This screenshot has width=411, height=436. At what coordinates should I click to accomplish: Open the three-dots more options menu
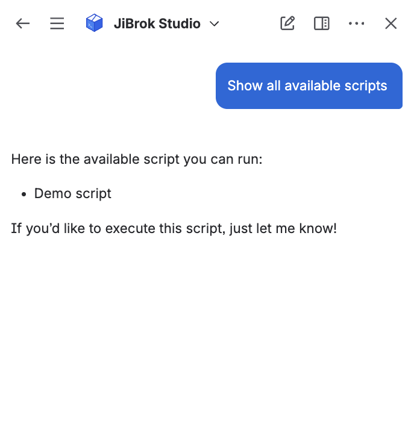(x=356, y=23)
